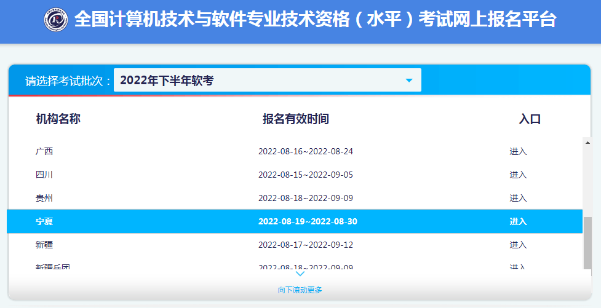Select the 广西 organization name
This screenshot has height=308, width=601.
pyautogui.click(x=44, y=151)
